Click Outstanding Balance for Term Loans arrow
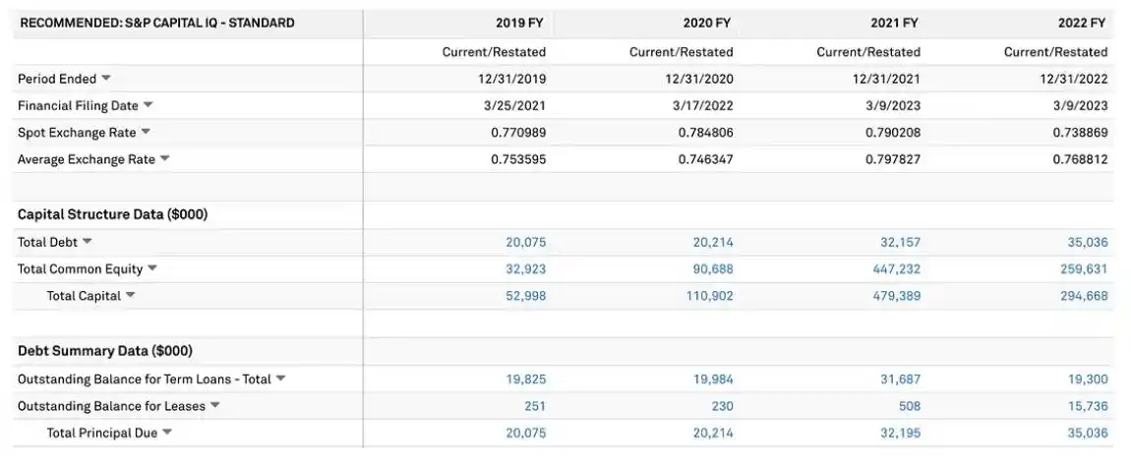1131x464 pixels. pos(280,378)
